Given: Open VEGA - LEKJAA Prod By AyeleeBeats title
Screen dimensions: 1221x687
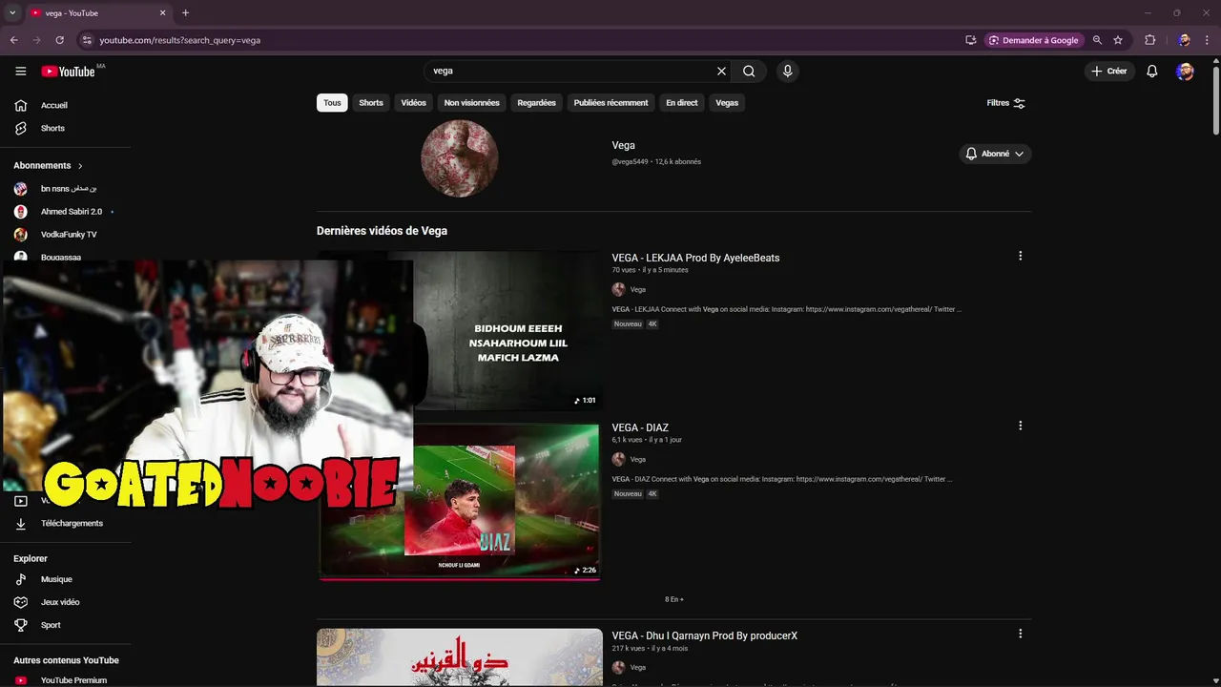Looking at the screenshot, I should tap(695, 258).
